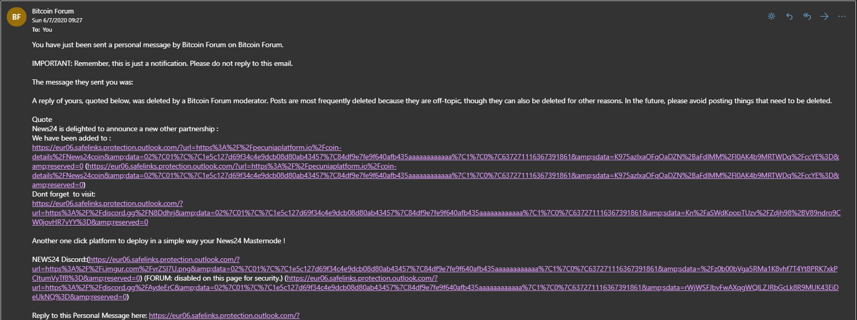Open first pecuniaplatform.io safelink after 'We have been added to'

436,157
